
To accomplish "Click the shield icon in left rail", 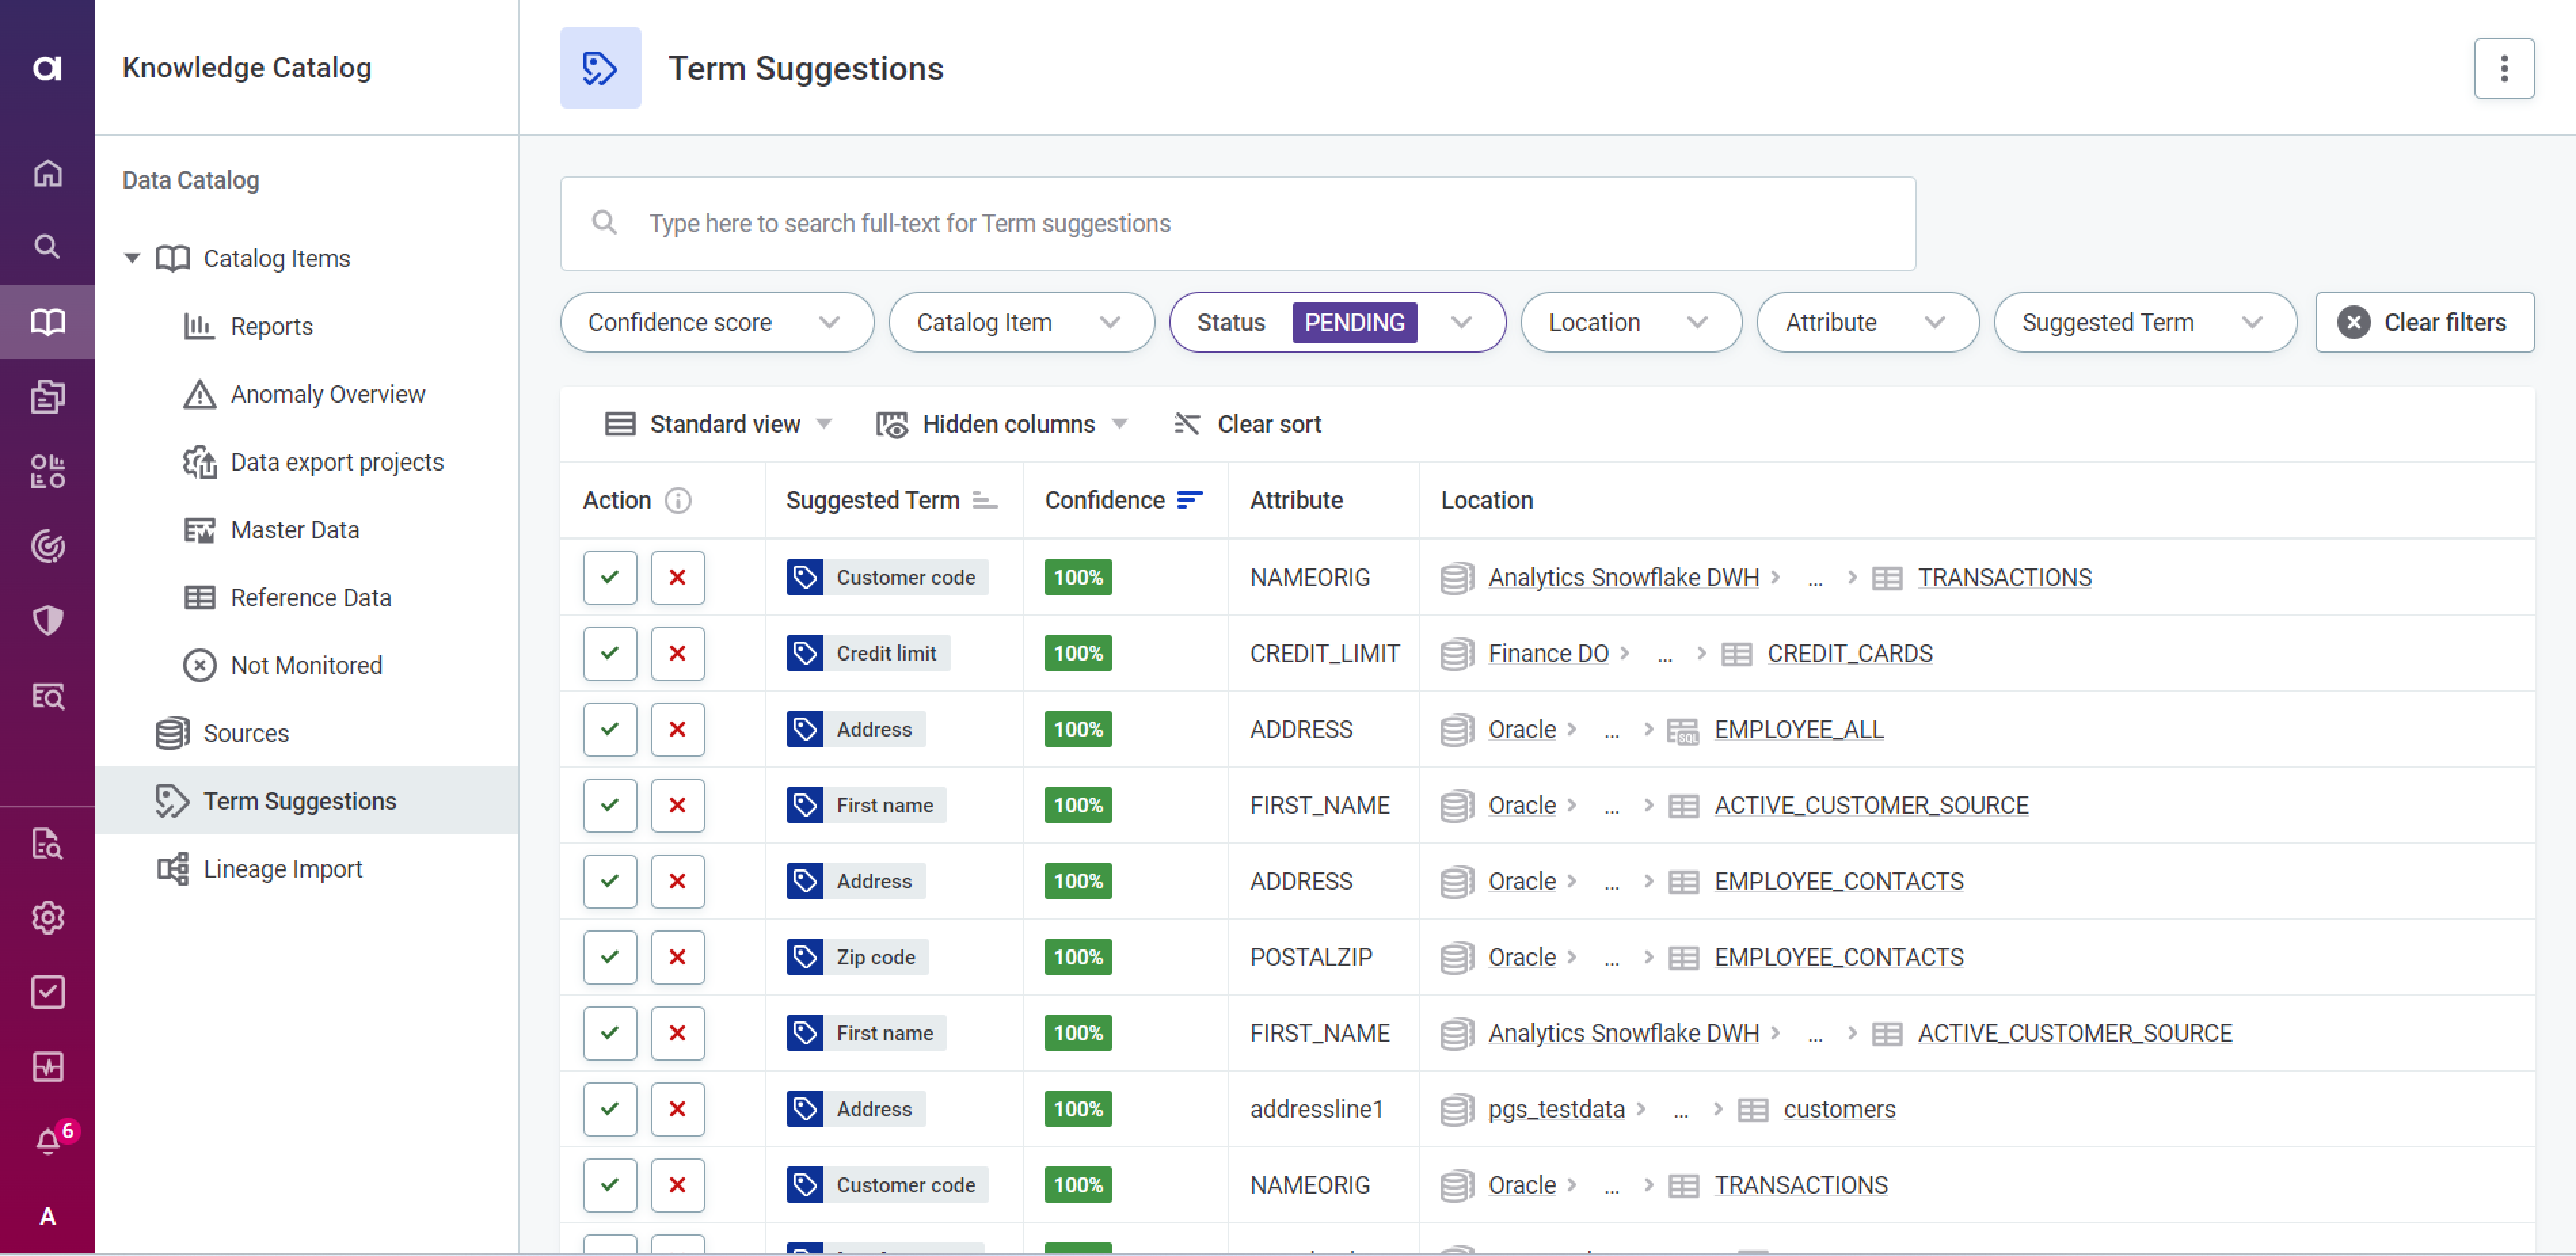I will (47, 620).
